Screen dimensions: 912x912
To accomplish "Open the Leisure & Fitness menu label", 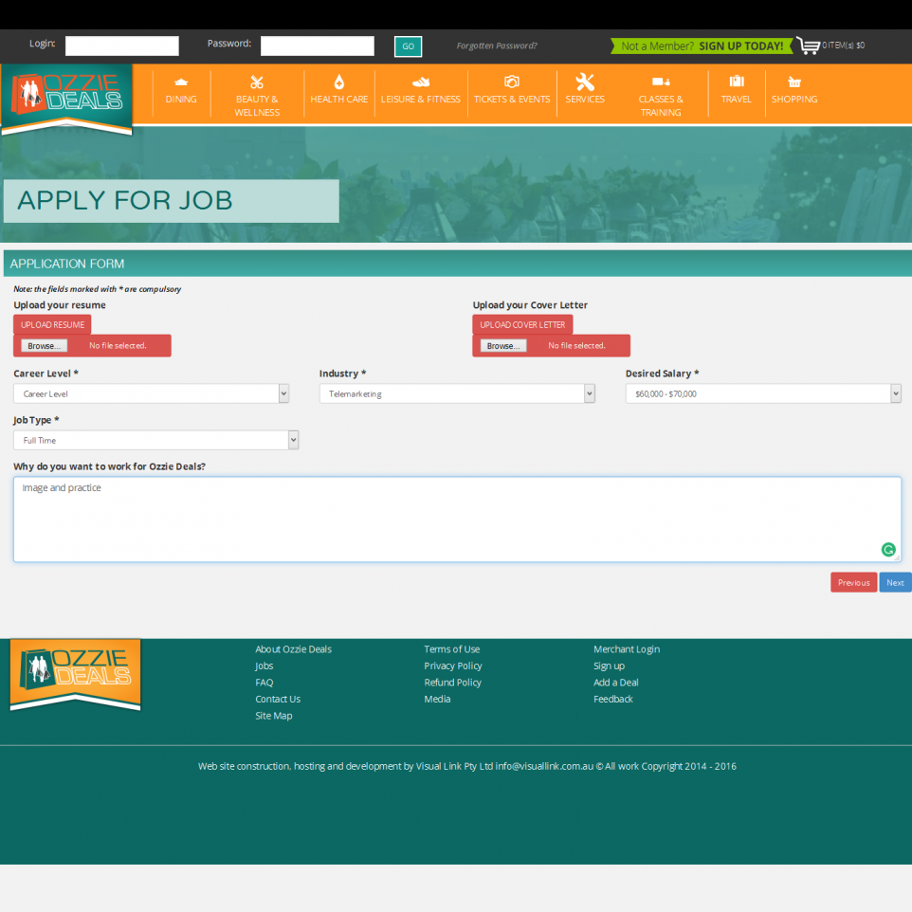I will point(421,99).
